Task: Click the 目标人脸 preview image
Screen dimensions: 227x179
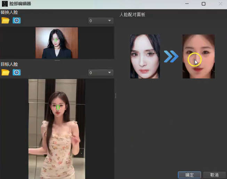Action: click(57, 129)
